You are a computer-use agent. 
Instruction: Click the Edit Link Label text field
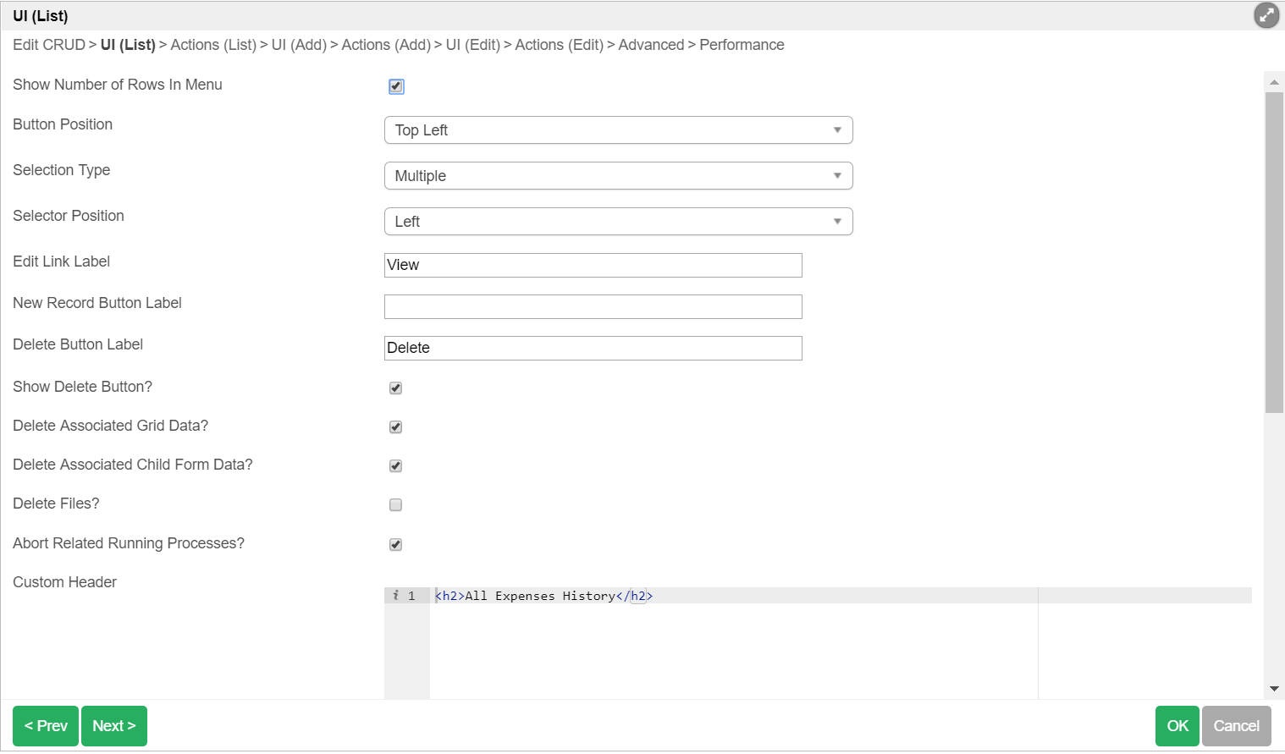593,265
